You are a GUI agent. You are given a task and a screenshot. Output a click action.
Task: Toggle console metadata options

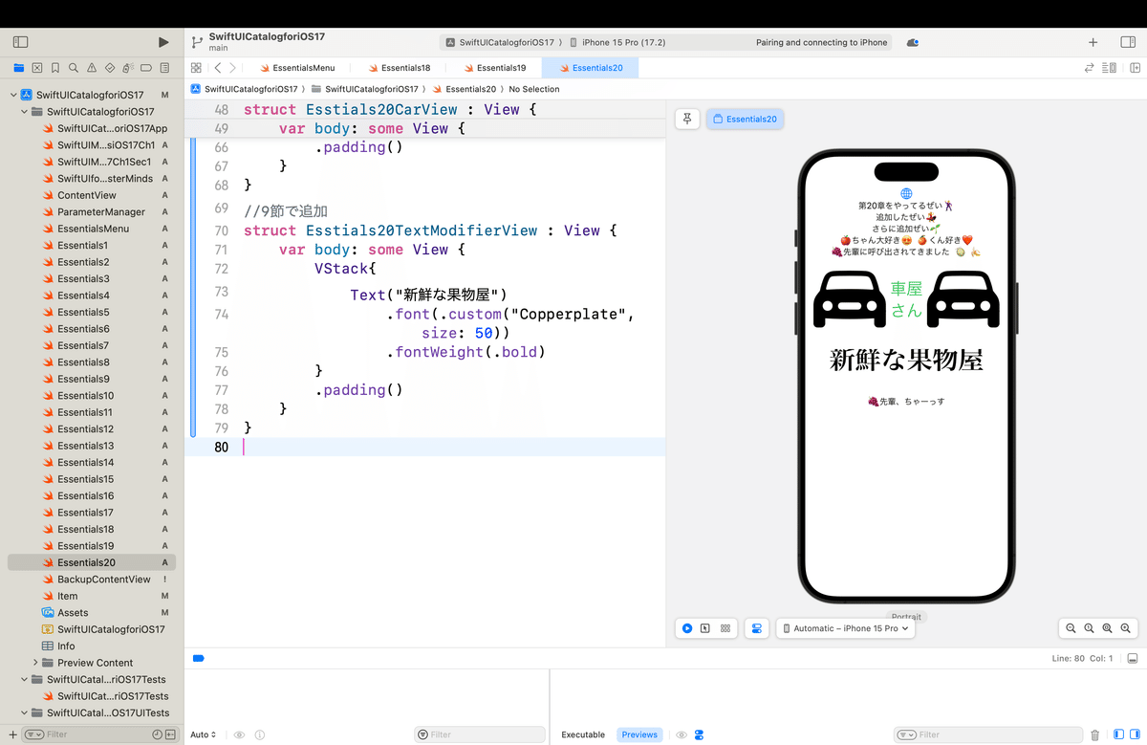click(x=700, y=734)
